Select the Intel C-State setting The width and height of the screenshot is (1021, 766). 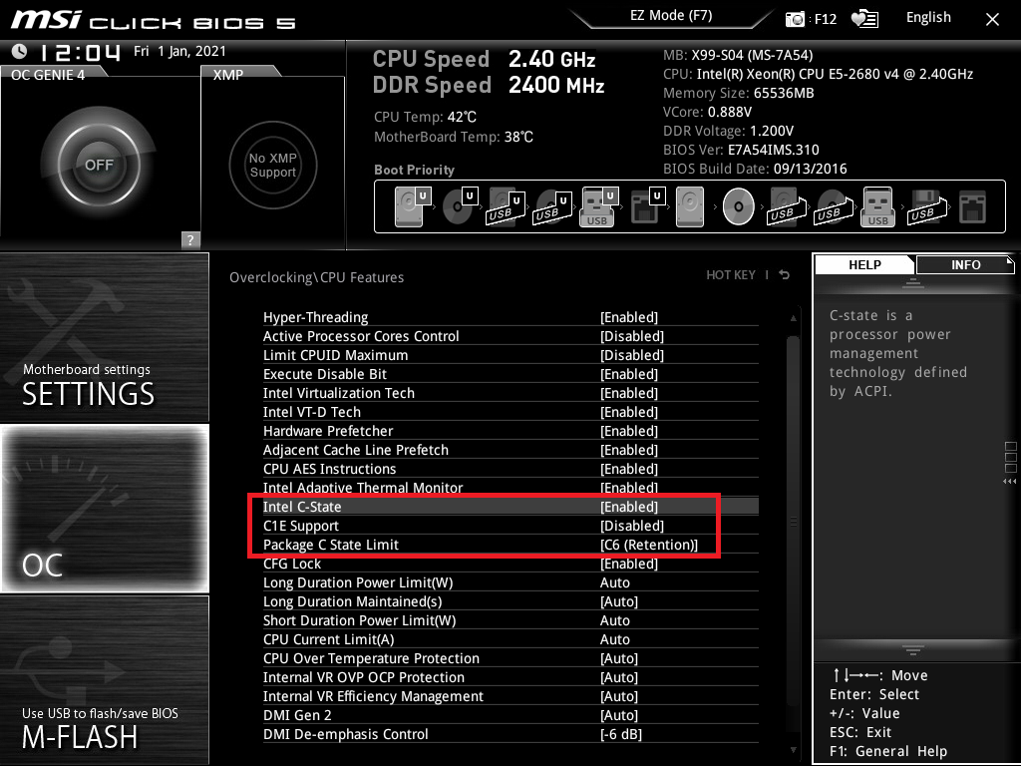coord(510,506)
